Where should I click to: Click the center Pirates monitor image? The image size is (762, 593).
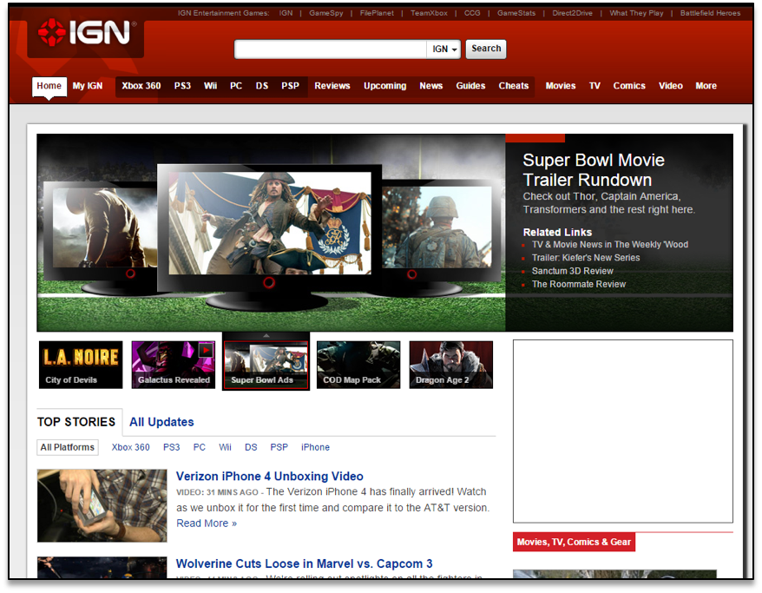tap(270, 223)
